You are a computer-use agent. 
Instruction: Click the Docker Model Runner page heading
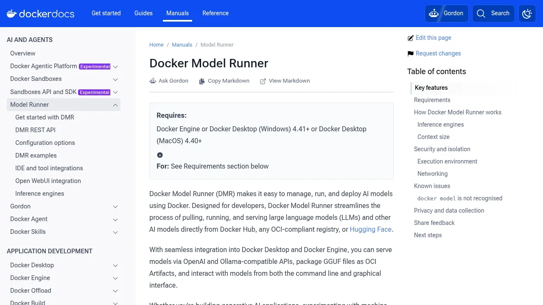[209, 63]
